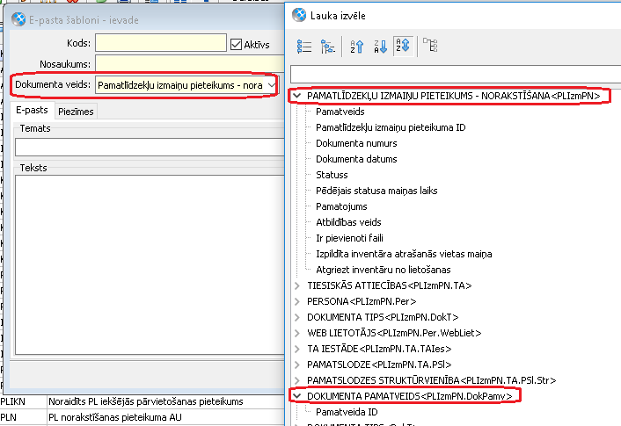621x426 pixels.
Task: Select Pamatlīdzekļu izmaiņu pieteikuma ID field
Action: pos(391,127)
